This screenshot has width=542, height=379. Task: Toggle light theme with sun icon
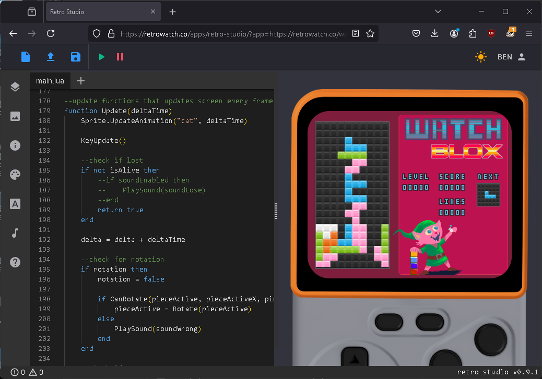coord(481,57)
